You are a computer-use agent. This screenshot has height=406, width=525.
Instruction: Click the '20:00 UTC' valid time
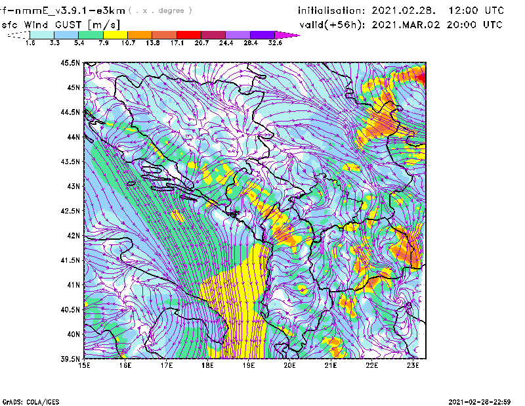[474, 25]
